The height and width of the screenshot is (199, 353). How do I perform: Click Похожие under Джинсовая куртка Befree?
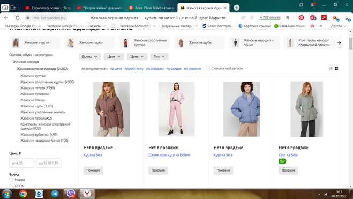158,171
